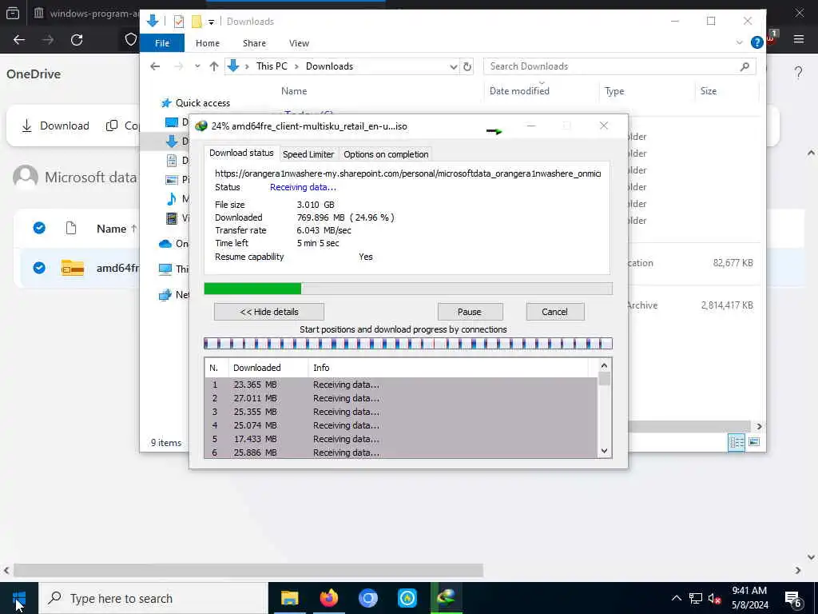Toggle the OneDrive select-all checkbox
818x614 pixels.
tap(39, 228)
